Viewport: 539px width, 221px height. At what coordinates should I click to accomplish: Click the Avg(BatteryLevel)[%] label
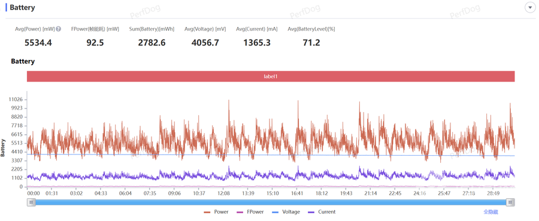[311, 29]
